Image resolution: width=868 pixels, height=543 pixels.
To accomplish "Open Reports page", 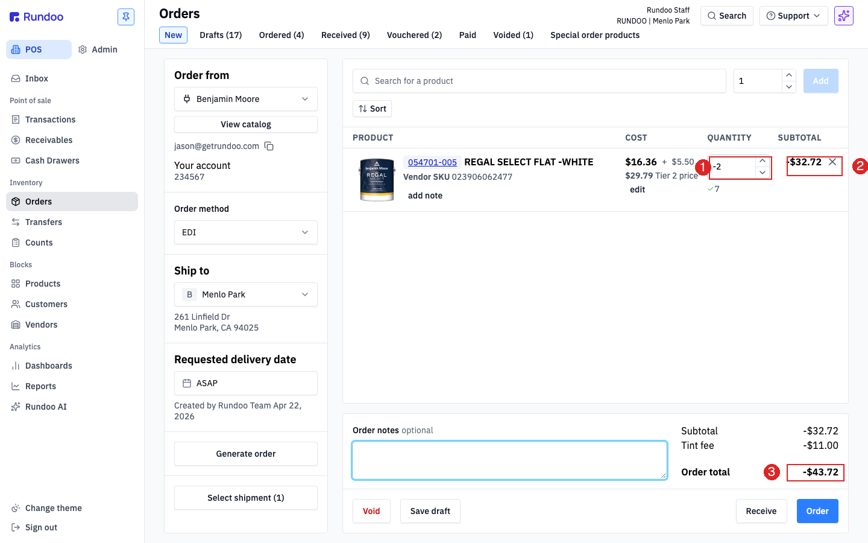I will [x=72, y=386].
